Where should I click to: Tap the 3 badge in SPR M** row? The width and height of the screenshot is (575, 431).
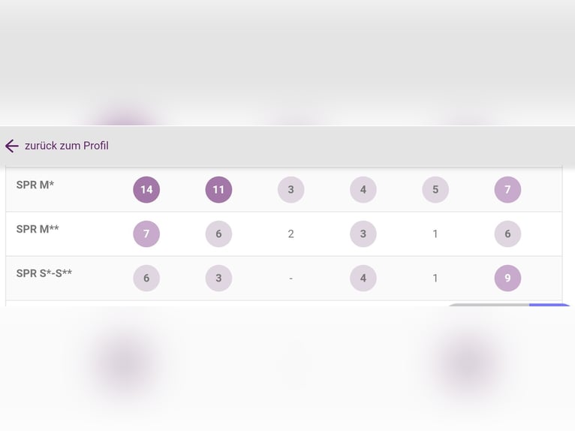[x=363, y=234]
